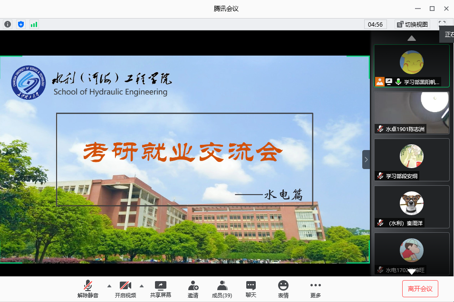Open the 邀请 invite panel
Viewport: 454px width, 302px height.
(193, 289)
